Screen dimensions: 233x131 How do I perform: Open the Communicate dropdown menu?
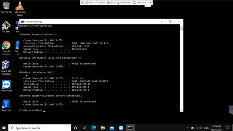click(124, 3)
